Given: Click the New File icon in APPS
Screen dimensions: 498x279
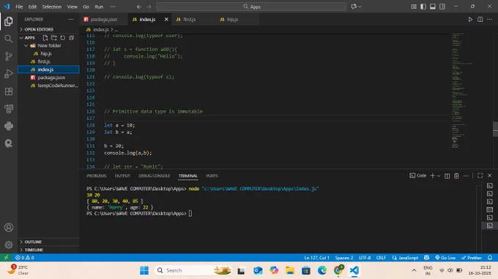Looking at the screenshot, I should pos(45,38).
